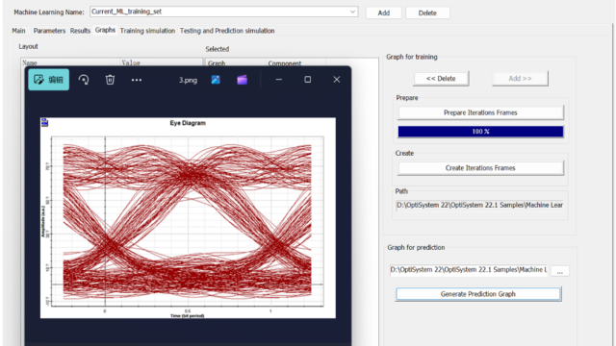
Task: Click the Eye Diagram image in viewer
Action: 188,218
